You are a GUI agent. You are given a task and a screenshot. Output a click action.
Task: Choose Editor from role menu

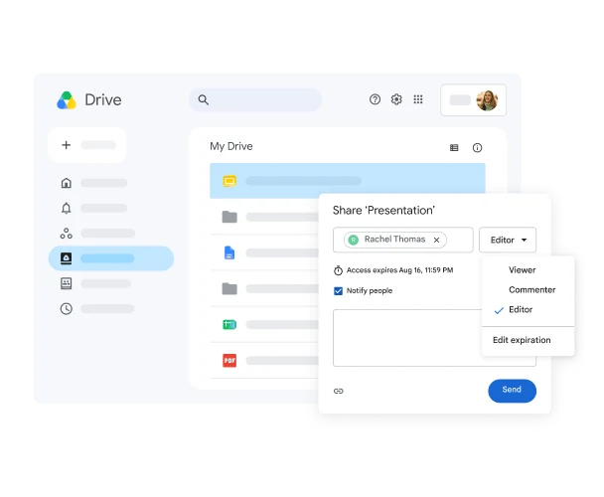pos(521,309)
